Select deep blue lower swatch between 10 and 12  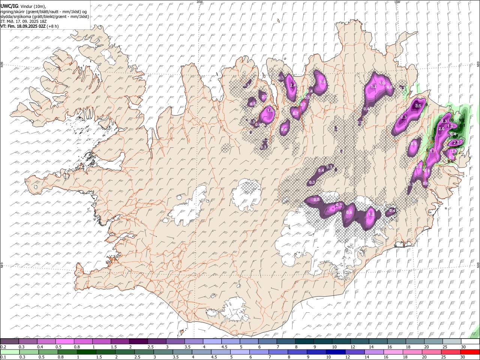(x=336, y=352)
